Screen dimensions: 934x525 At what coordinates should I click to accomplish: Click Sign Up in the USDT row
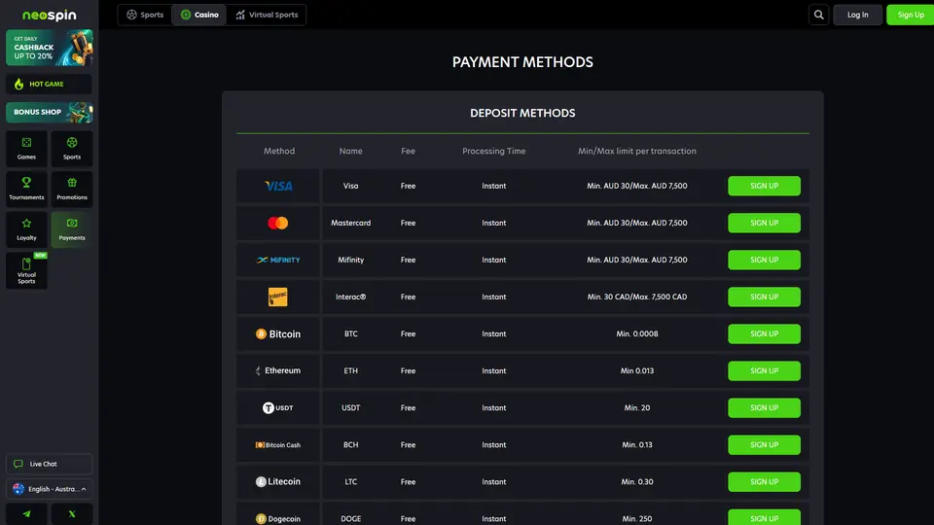765,407
